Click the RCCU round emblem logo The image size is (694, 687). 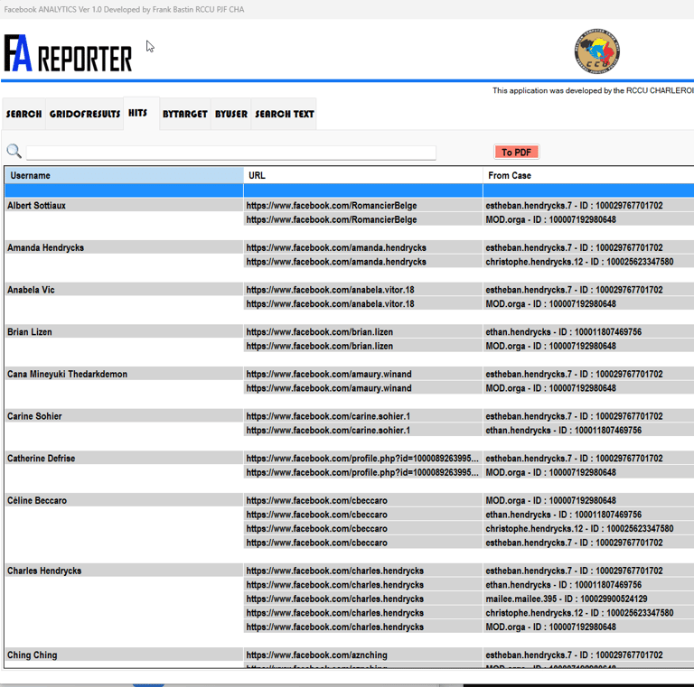coord(596,51)
